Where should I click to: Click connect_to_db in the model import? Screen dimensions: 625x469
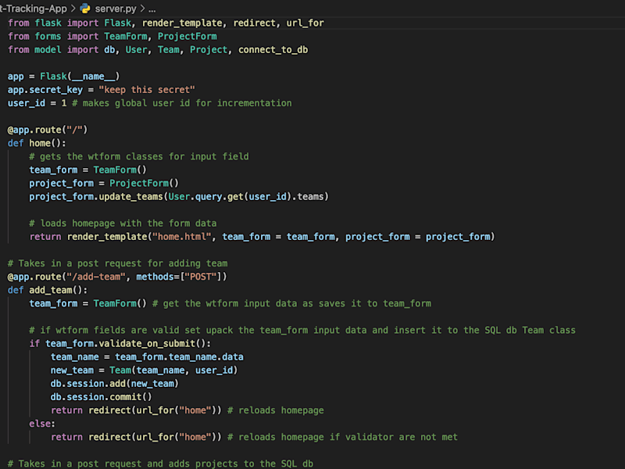273,50
